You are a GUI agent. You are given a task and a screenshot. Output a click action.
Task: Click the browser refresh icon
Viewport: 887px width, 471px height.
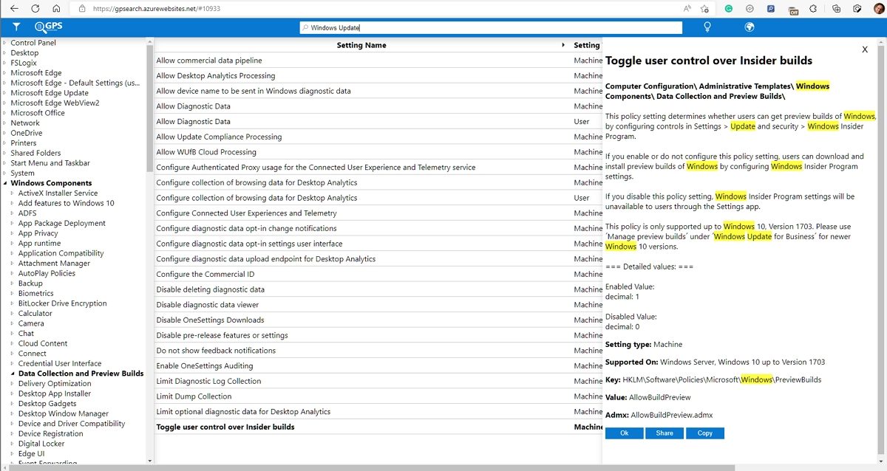tap(35, 9)
